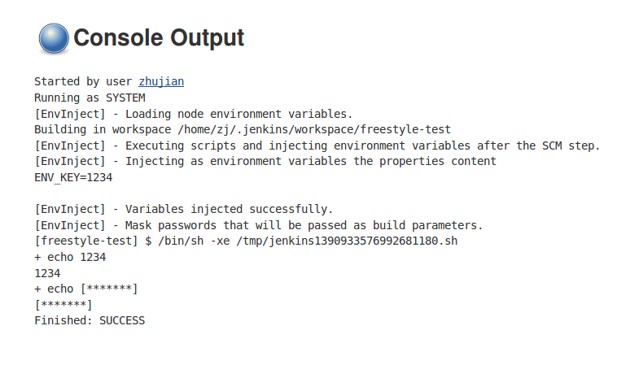The width and height of the screenshot is (617, 365).
Task: Click the '+ echo [*******]' command line
Action: click(x=86, y=289)
